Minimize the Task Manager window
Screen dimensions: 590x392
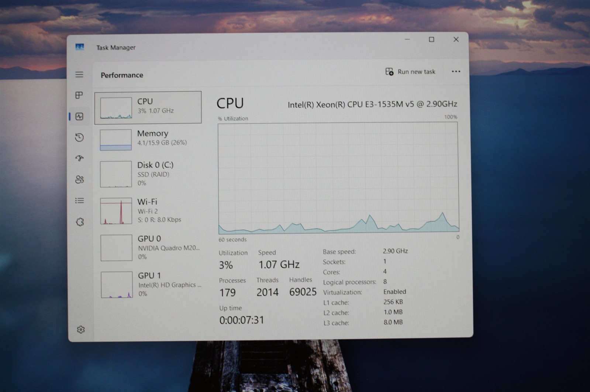[x=407, y=39]
